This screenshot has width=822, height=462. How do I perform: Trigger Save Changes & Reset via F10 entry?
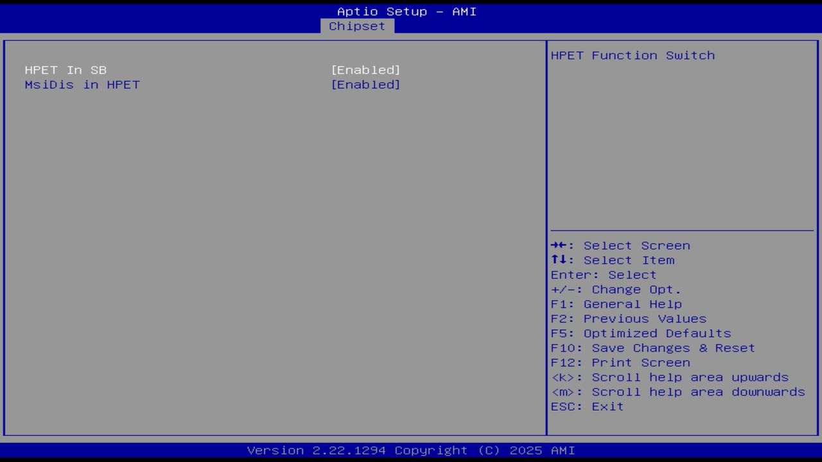pyautogui.click(x=652, y=348)
